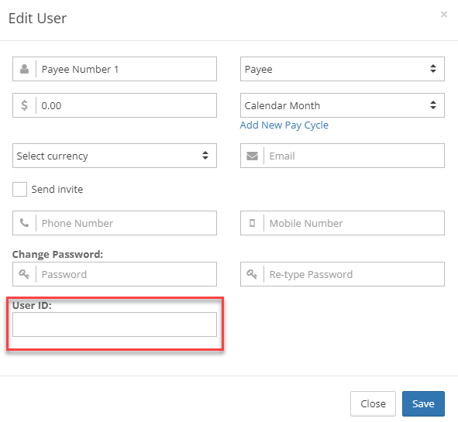Open the Payee role dropdown

tap(343, 69)
